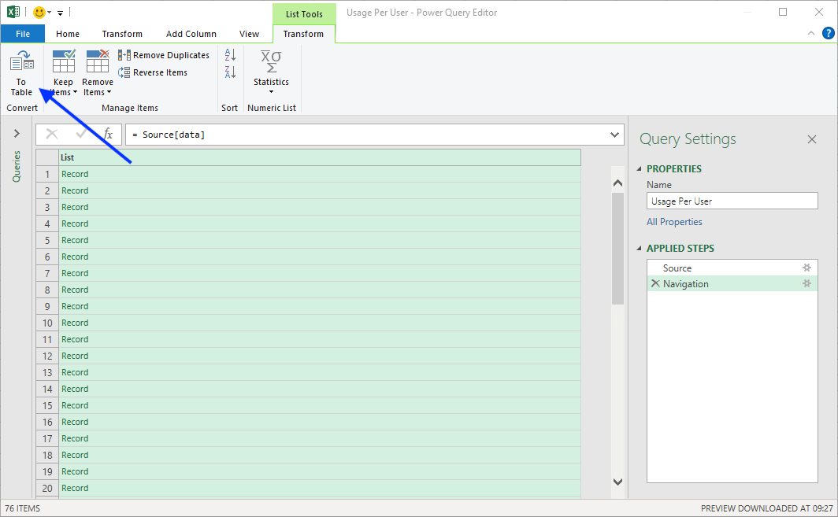Expand the Queries pane
838x517 pixels.
click(17, 134)
